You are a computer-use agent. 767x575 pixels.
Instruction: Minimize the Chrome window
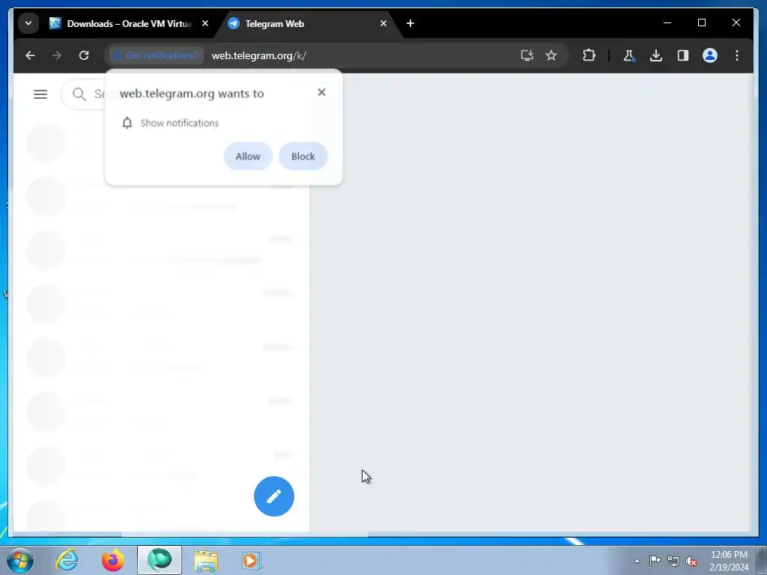tap(667, 23)
